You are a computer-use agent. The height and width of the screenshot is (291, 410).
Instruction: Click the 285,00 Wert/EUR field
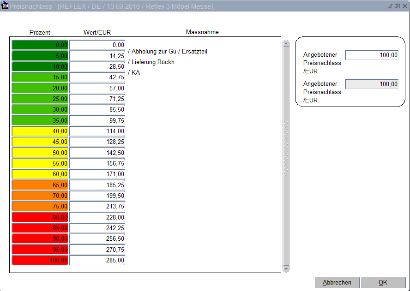[97, 260]
